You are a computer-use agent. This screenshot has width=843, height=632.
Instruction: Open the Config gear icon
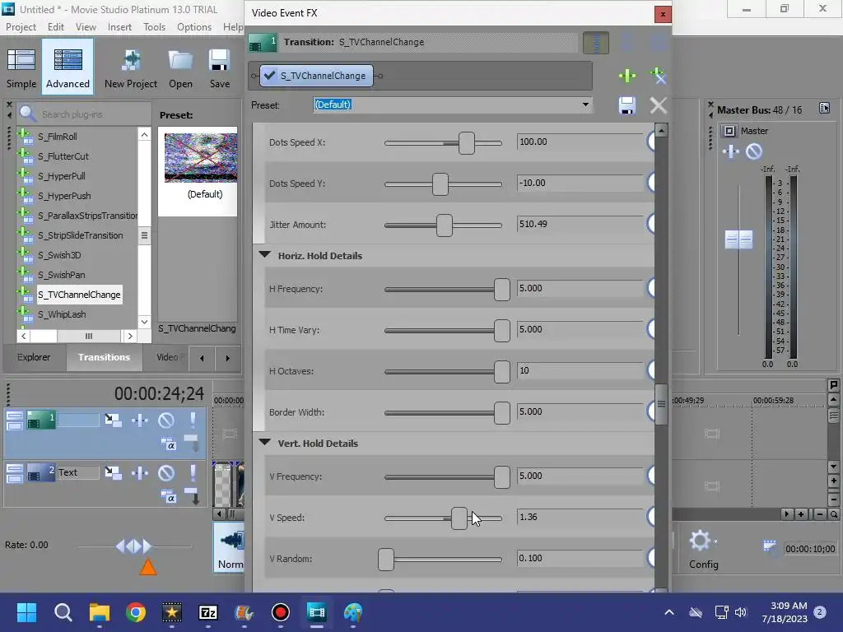701,541
